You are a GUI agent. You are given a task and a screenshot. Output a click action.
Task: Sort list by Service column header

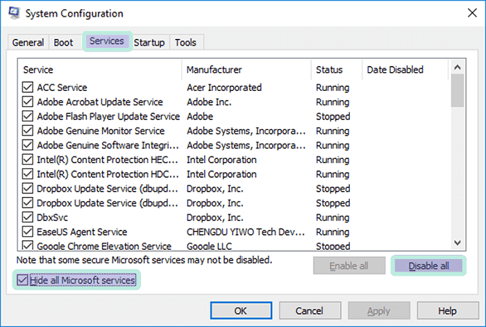tap(100, 69)
